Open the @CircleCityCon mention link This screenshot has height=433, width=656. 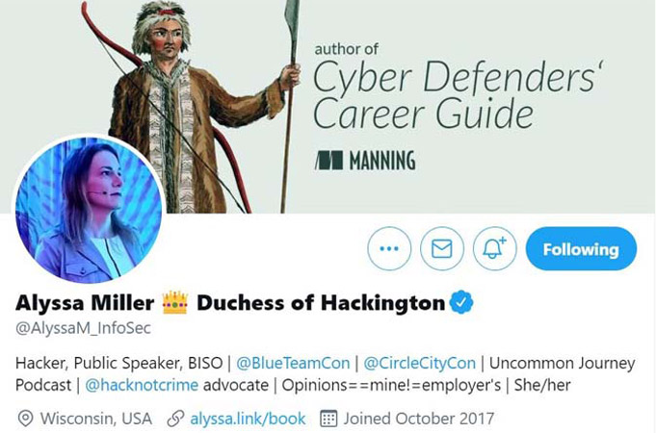tap(420, 363)
